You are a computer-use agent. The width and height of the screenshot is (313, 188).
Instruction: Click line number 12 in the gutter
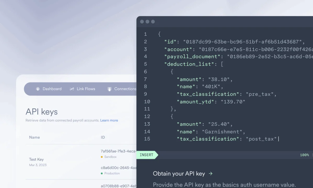(x=147, y=117)
